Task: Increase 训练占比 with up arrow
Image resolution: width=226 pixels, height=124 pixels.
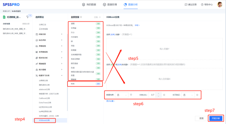Action: pos(159,94)
